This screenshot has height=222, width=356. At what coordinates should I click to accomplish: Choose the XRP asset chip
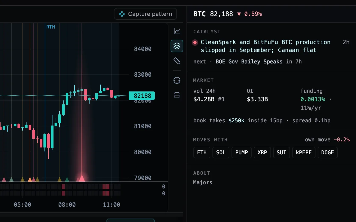point(262,152)
